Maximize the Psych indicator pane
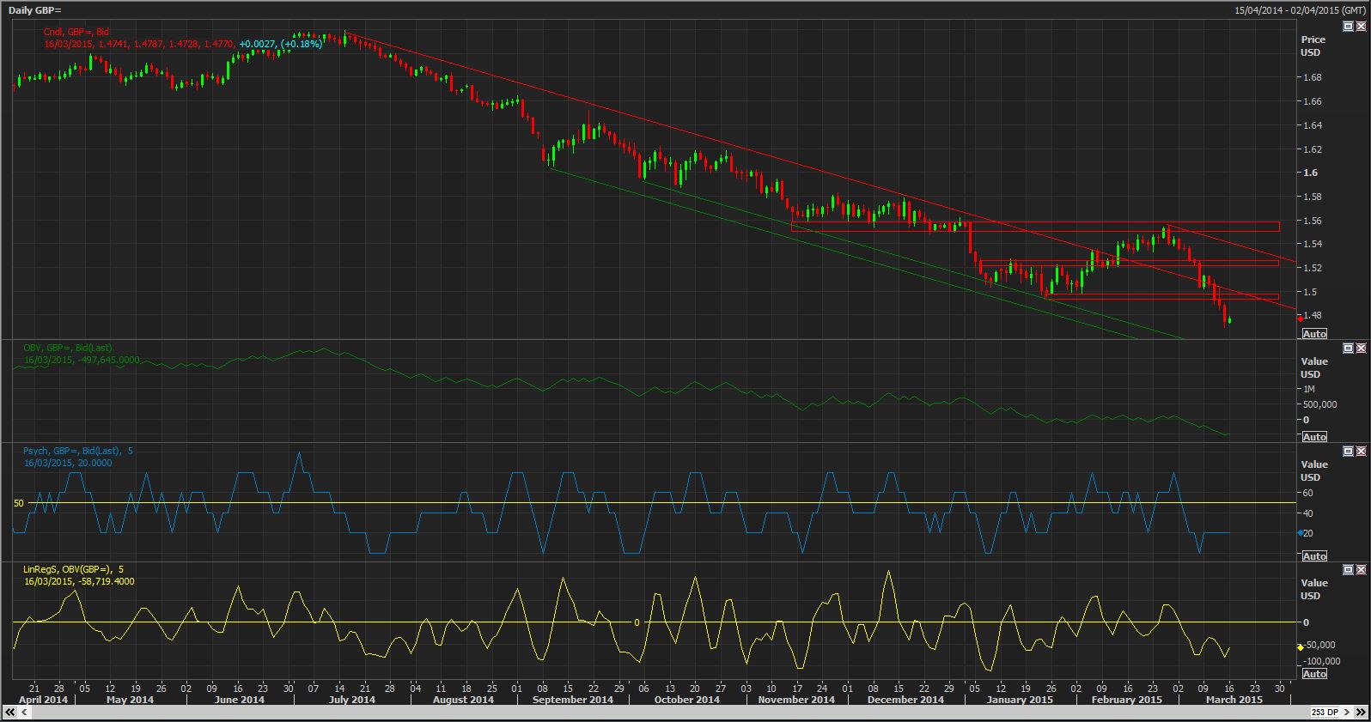The image size is (1371, 722). click(1348, 451)
